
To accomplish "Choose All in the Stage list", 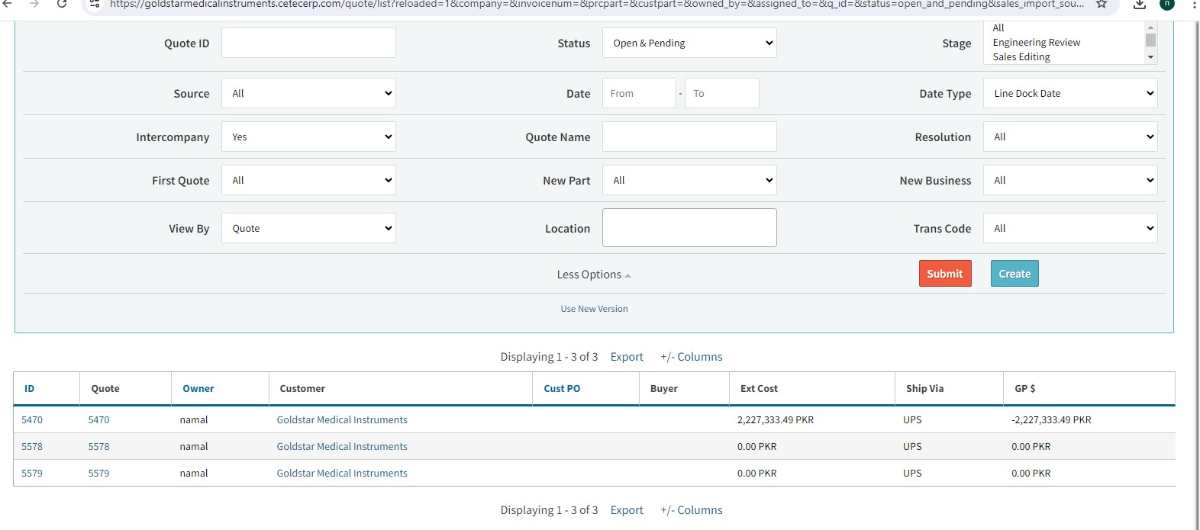I will point(998,28).
